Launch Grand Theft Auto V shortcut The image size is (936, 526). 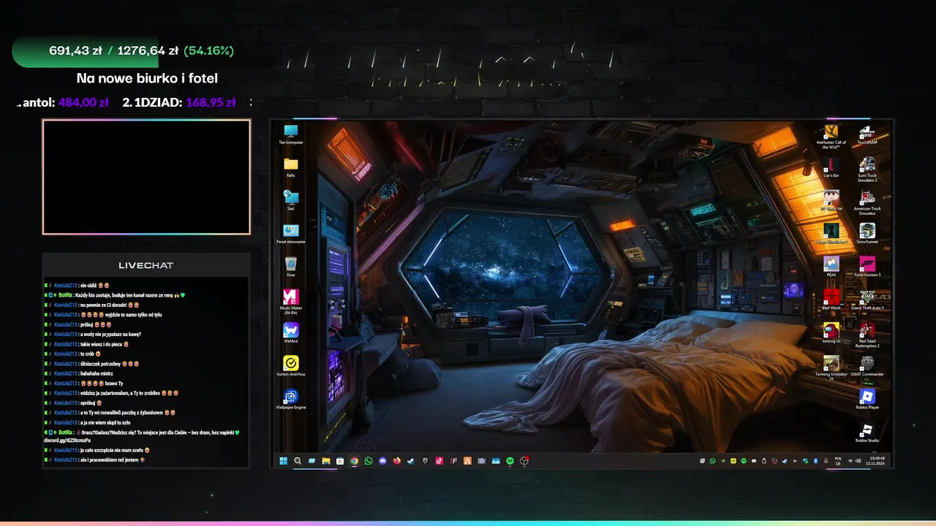tap(867, 300)
